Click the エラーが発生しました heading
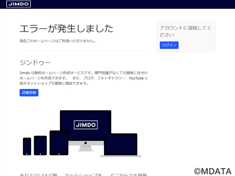 [66, 28]
